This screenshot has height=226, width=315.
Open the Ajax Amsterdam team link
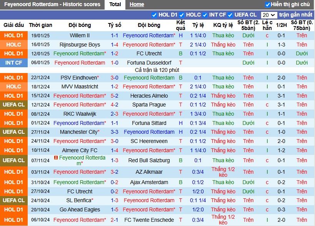[149, 182]
